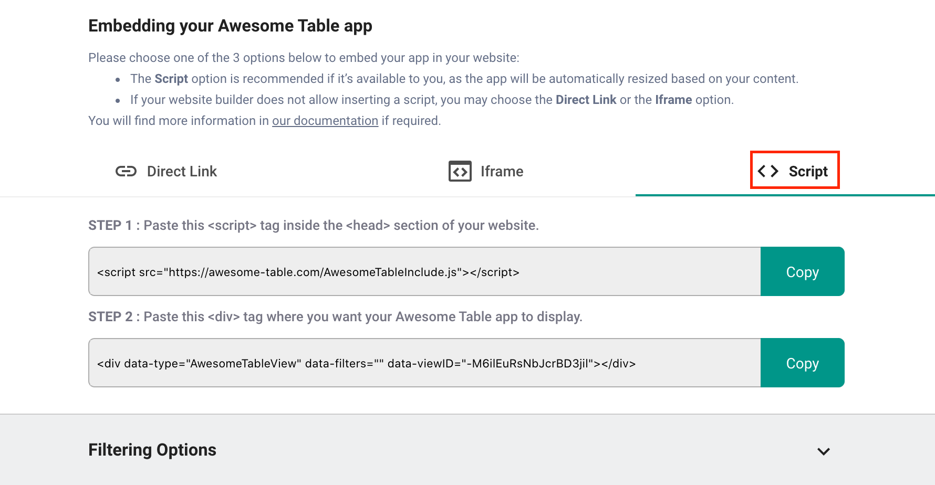Open the 'our documentation' link

(325, 121)
